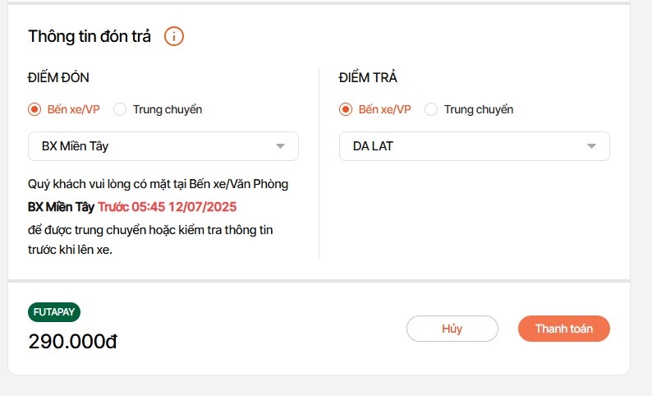
Task: Select Bến xe/VP radio under ĐIỂM ĐÓN
Action: pyautogui.click(x=34, y=109)
